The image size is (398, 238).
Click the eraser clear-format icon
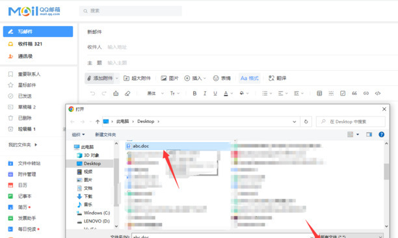coord(127,94)
